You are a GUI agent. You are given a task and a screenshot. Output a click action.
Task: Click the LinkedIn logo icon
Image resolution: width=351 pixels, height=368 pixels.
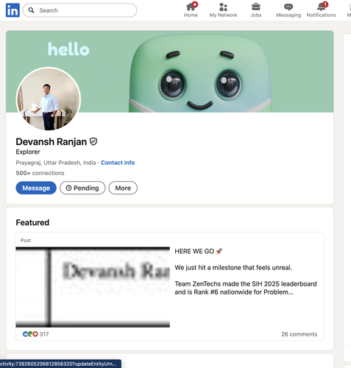point(13,10)
